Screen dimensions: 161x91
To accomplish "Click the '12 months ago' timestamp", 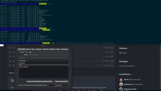I will click(108, 61).
